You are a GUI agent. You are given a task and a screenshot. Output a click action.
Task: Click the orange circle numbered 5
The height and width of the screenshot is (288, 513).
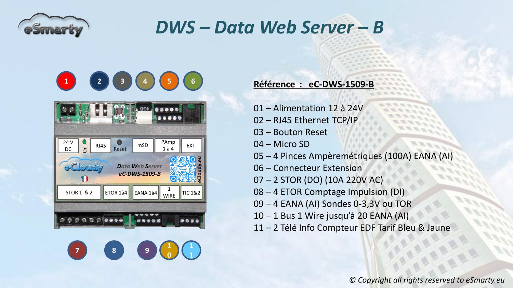point(169,81)
